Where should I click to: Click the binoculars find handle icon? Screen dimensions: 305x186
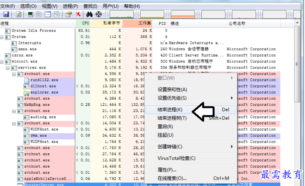point(89,14)
